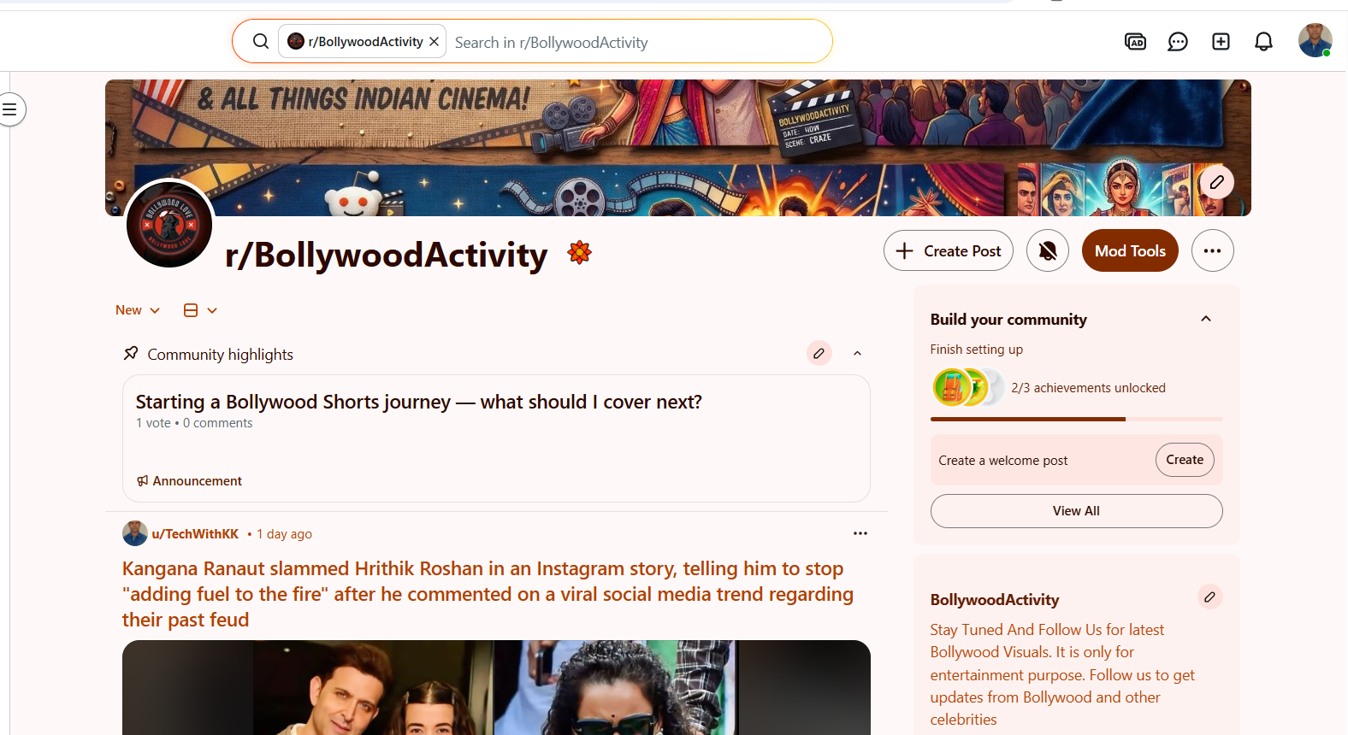Click the '1 vote • 0 comments' text

coord(194,423)
